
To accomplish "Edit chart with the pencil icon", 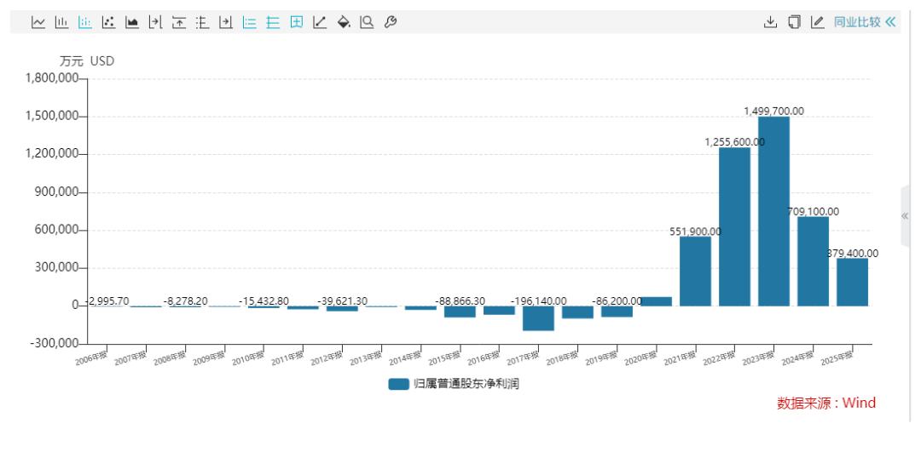I will (x=817, y=22).
